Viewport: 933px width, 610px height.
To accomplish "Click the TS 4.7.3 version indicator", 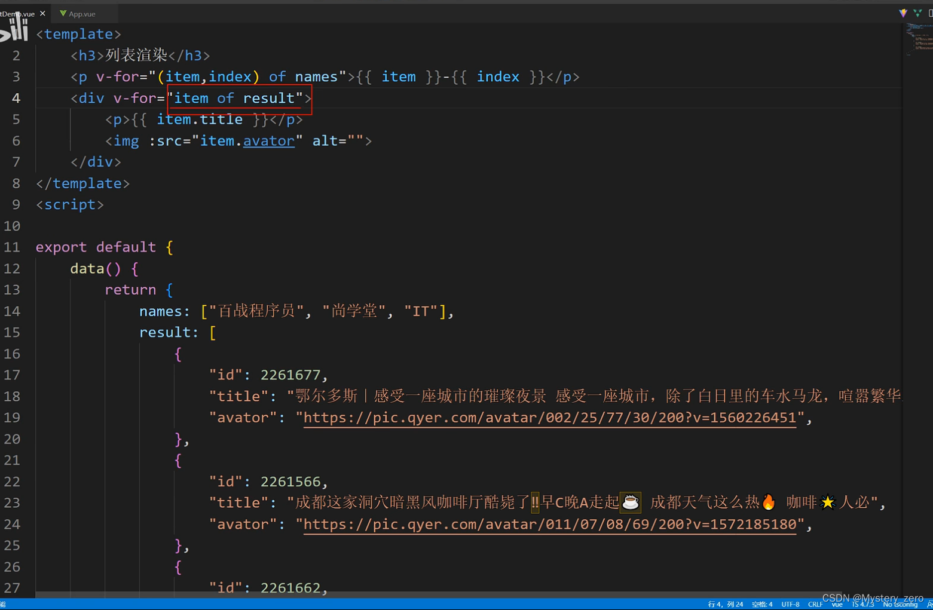I will point(862,604).
